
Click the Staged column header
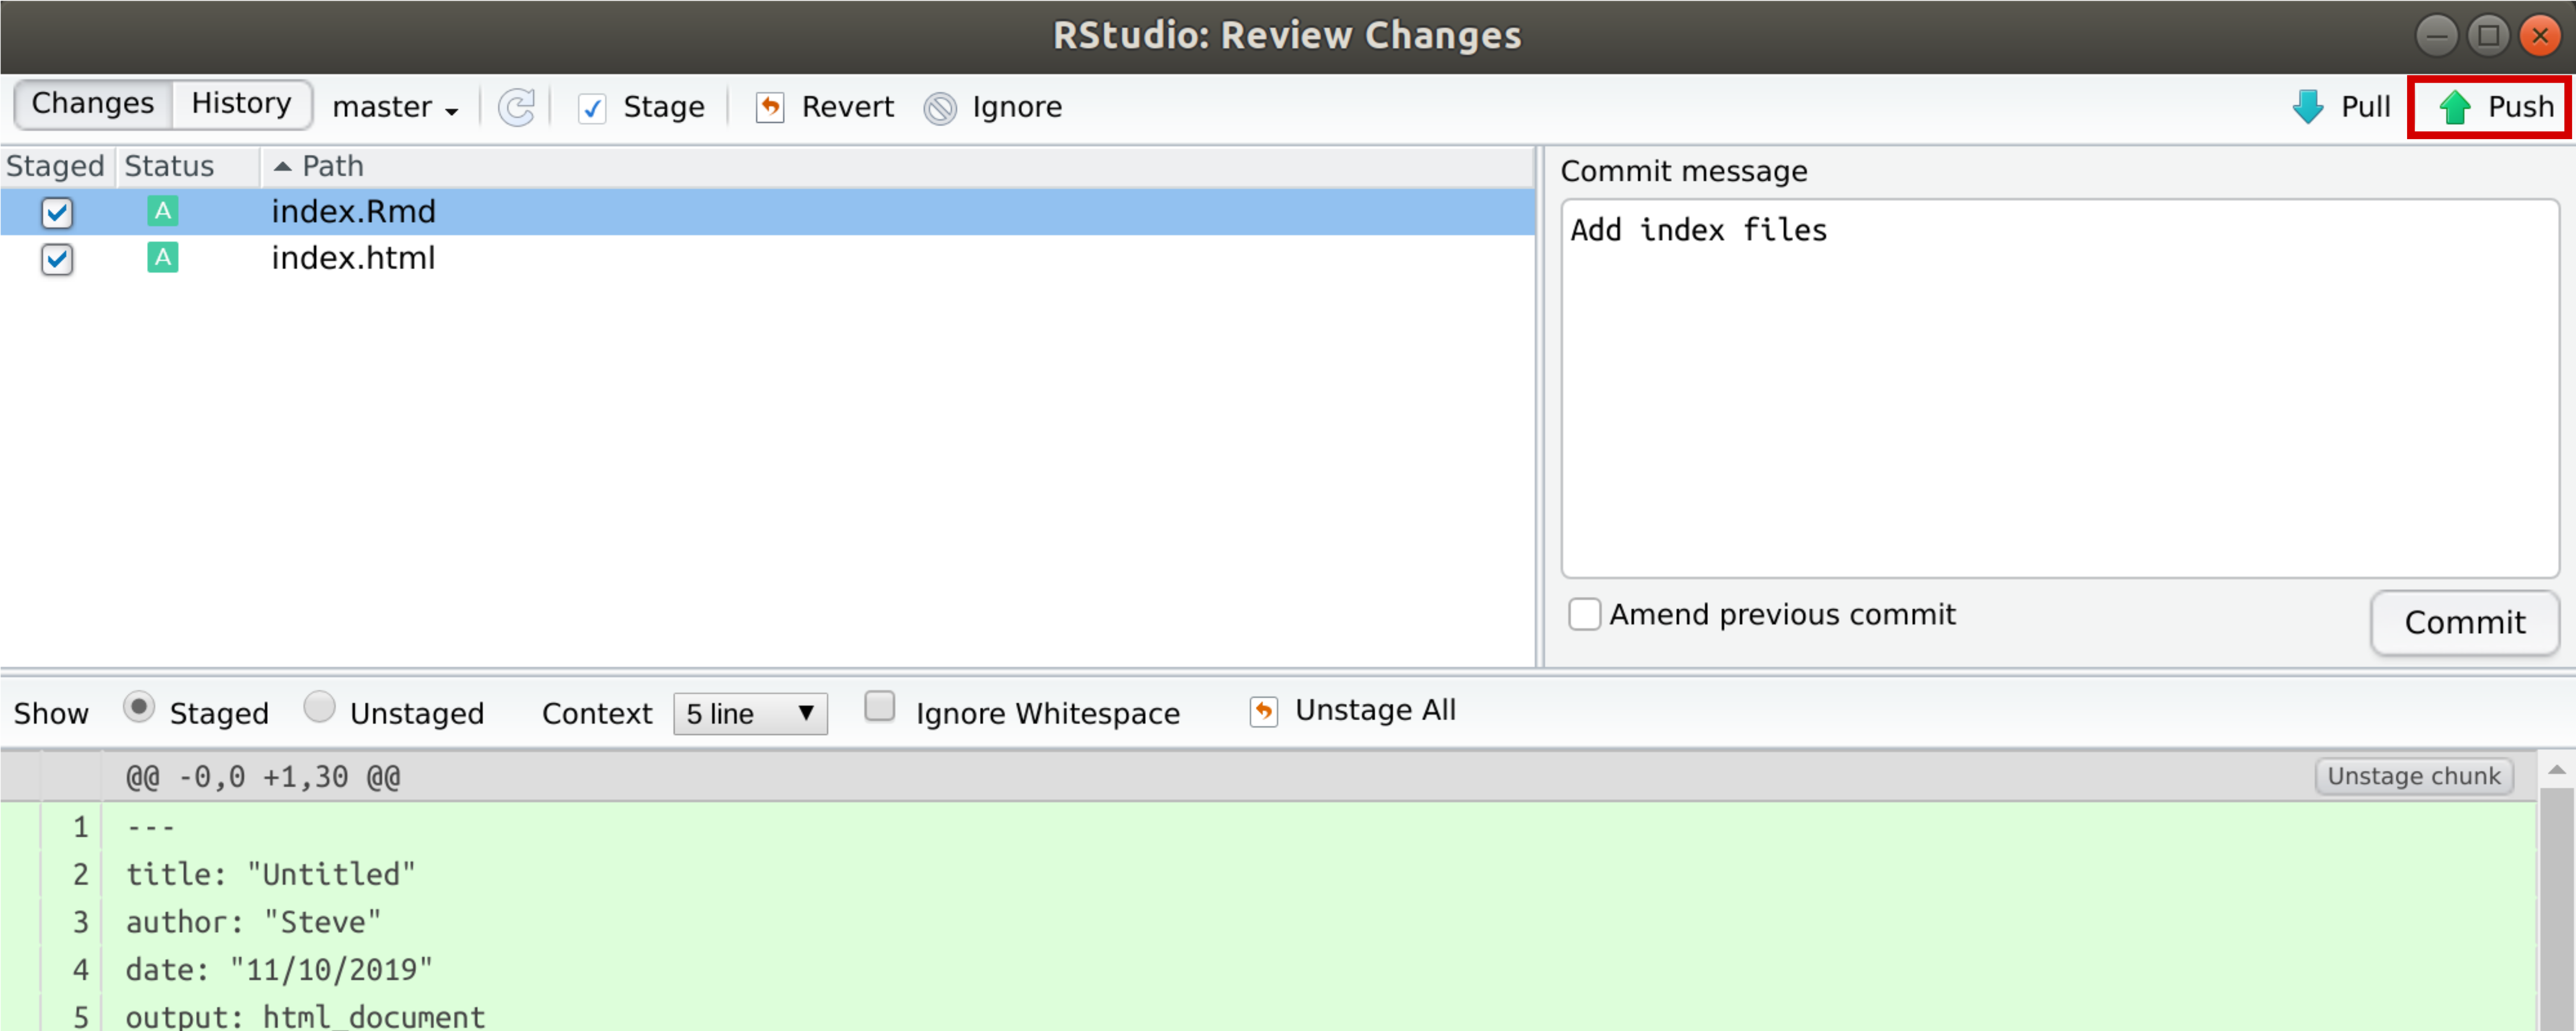point(56,167)
